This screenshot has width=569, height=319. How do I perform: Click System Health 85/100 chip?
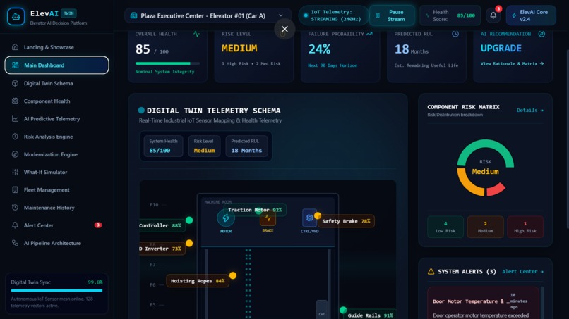(163, 146)
